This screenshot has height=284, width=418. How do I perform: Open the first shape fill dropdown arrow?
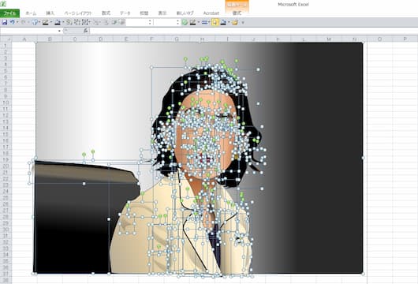coord(63,22)
